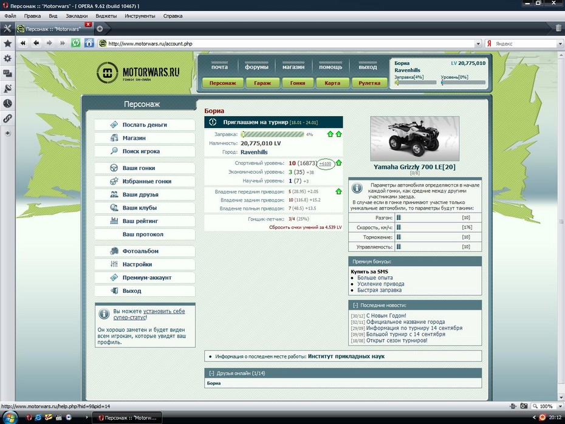Switch to the Гараж tab

tap(262, 83)
